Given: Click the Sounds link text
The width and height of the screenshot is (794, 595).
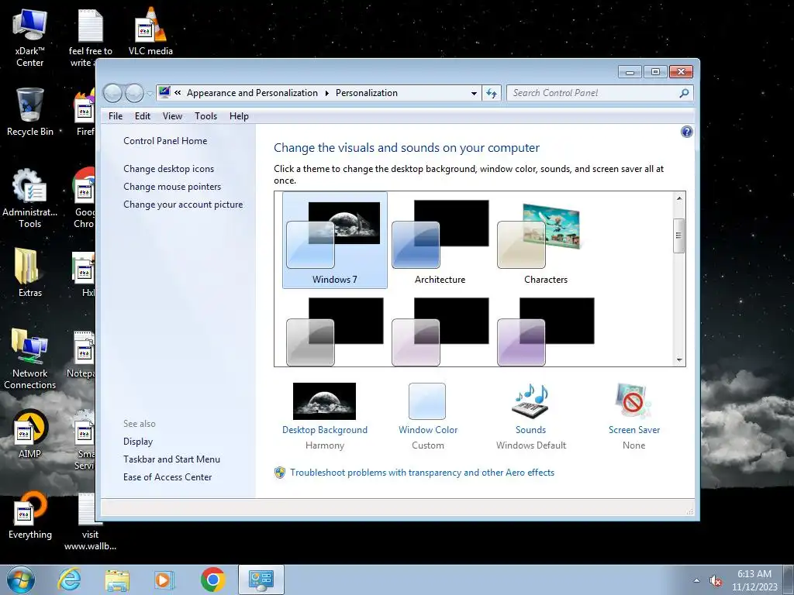Looking at the screenshot, I should click(x=530, y=429).
